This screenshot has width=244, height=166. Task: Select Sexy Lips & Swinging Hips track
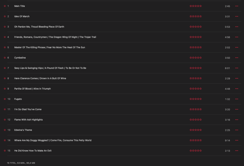coord(124,68)
